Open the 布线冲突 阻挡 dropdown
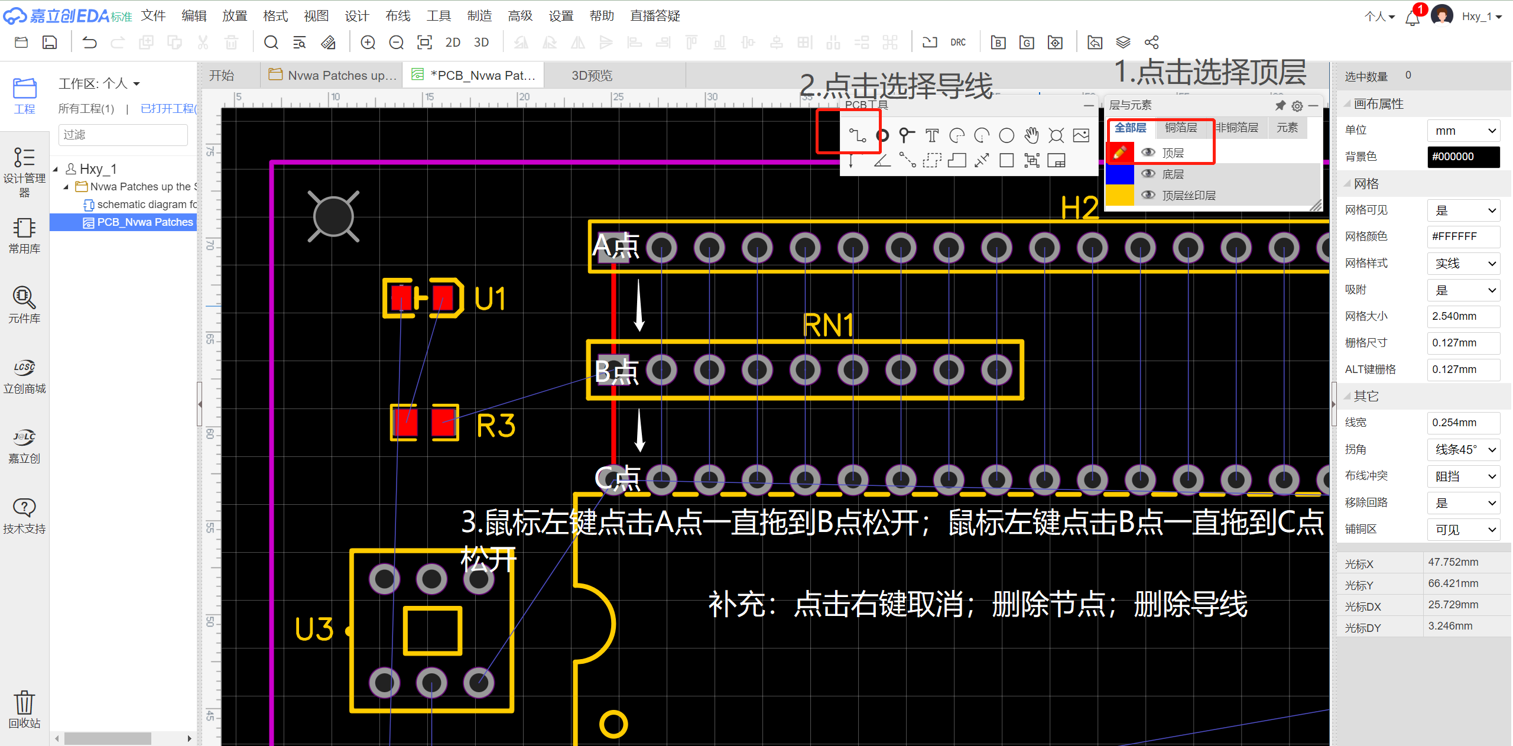 coord(1463,476)
